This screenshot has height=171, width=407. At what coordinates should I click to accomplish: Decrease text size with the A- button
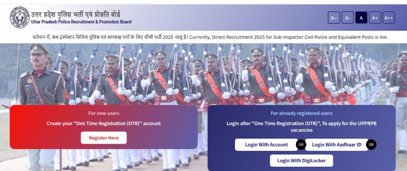pos(347,17)
